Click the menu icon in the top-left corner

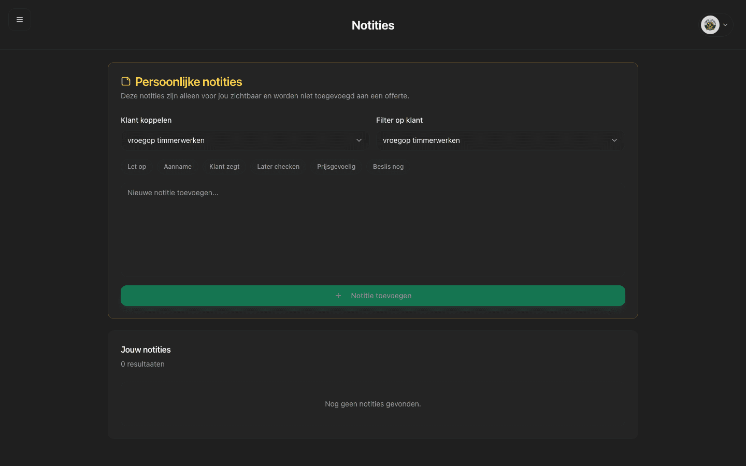point(19,19)
